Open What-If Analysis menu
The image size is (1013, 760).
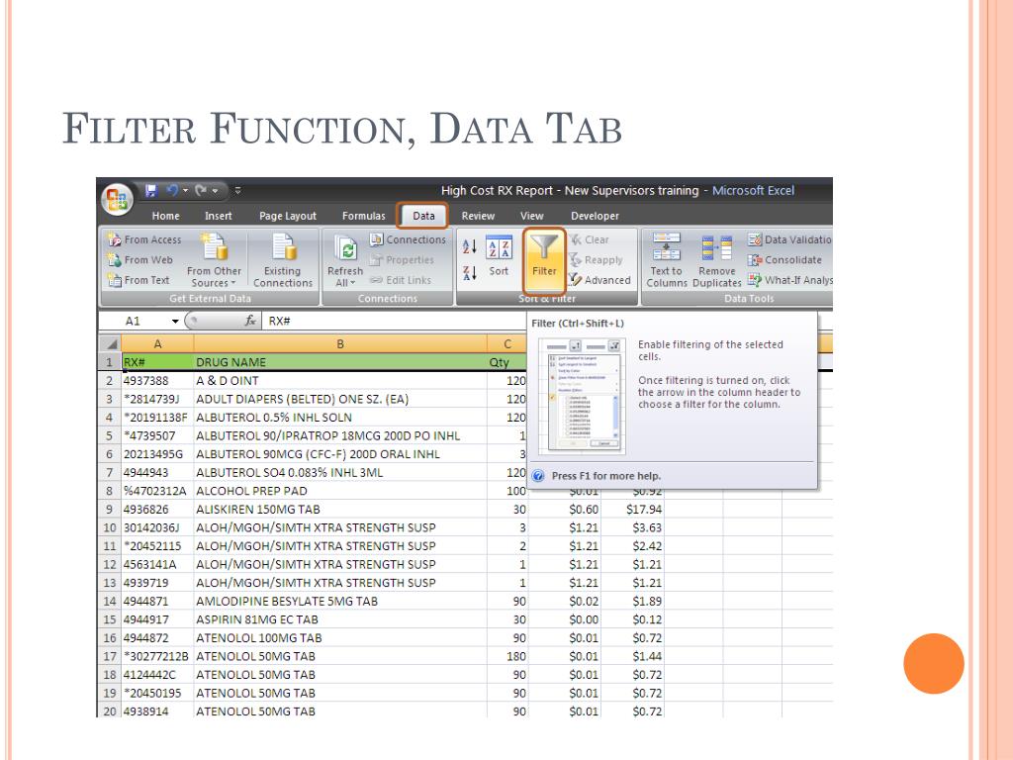click(x=789, y=280)
